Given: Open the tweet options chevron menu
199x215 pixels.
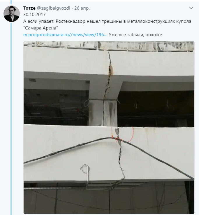Looking at the screenshot, I should (191, 8).
